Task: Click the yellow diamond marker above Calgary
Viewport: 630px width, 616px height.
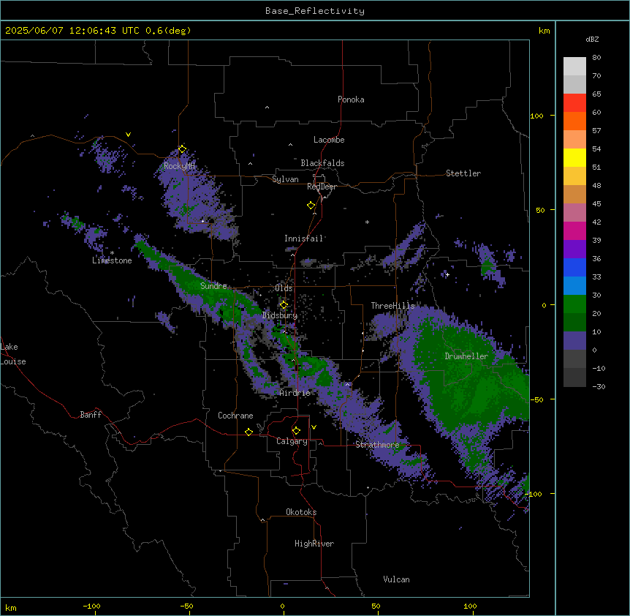Action: [296, 431]
